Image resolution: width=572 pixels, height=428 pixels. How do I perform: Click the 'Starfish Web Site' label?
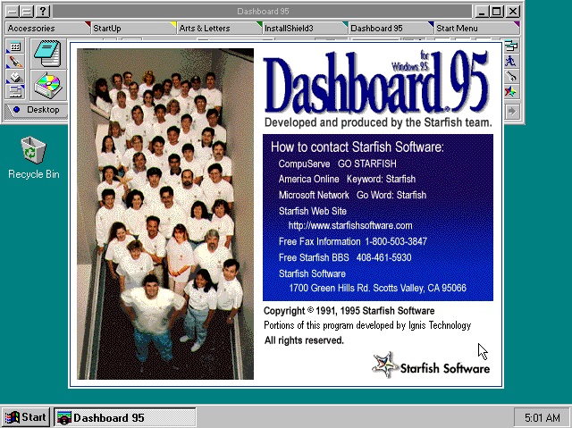[313, 211]
